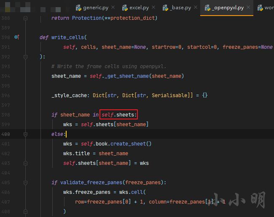The height and width of the screenshot is (217, 274).
Task: Close the generic.py tab
Action: pyautogui.click(x=113, y=8)
